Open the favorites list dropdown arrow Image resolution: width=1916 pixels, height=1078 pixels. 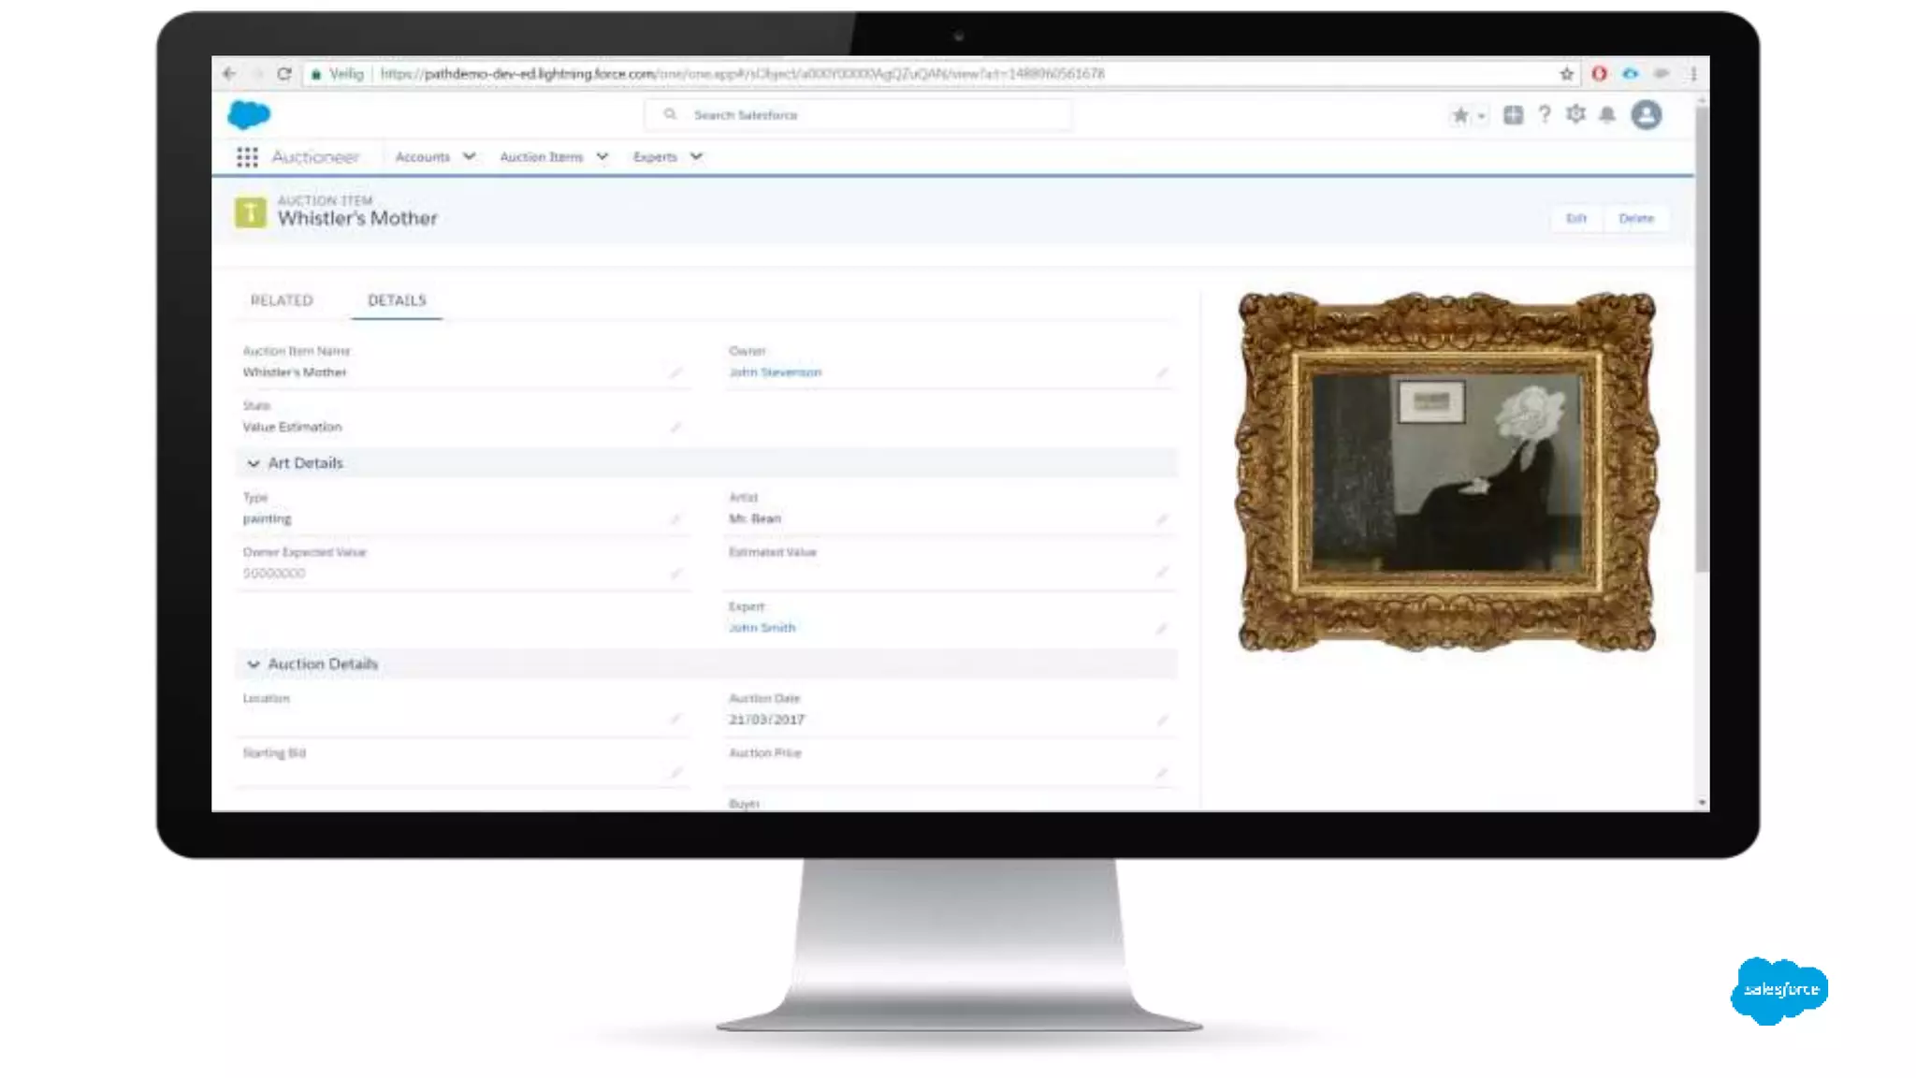click(1481, 116)
